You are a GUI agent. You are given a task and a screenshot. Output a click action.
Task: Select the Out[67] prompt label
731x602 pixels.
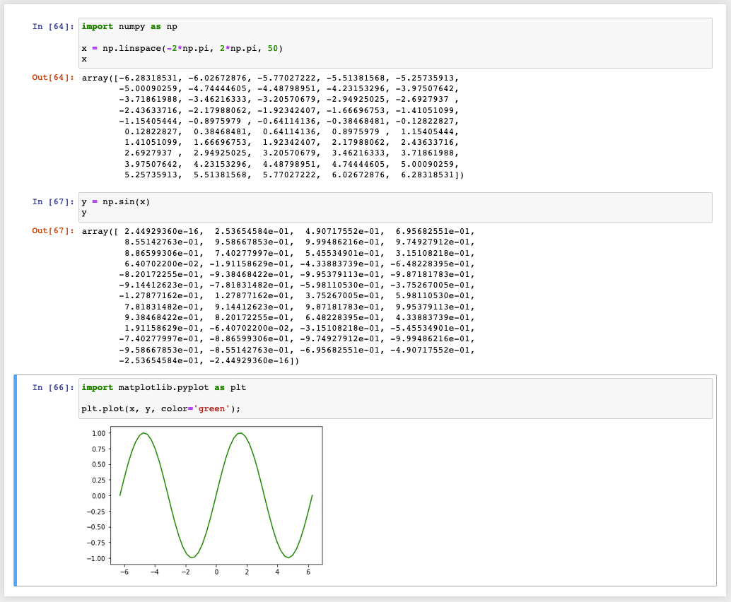53,230
